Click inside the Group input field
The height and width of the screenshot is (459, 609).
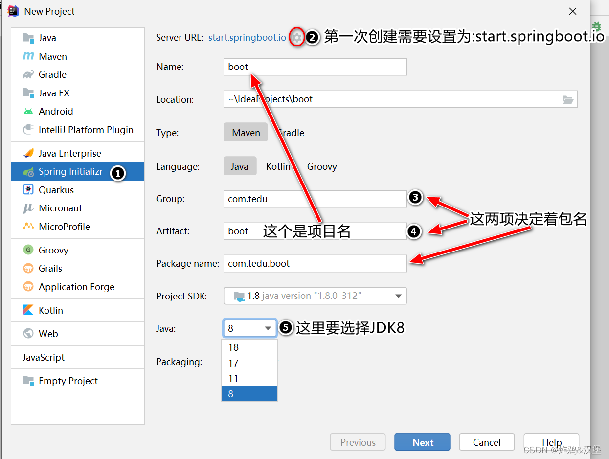(x=315, y=199)
